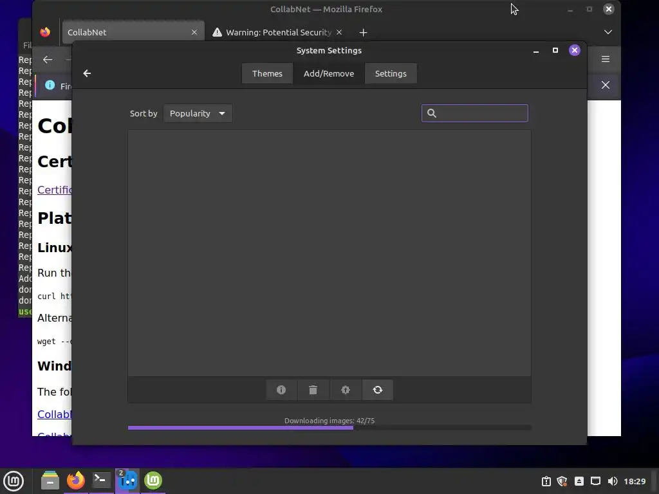Open the Add/Remove tab
Viewport: 659px width, 494px height.
point(329,73)
